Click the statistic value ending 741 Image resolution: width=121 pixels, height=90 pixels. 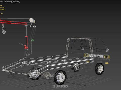coord(1,13)
